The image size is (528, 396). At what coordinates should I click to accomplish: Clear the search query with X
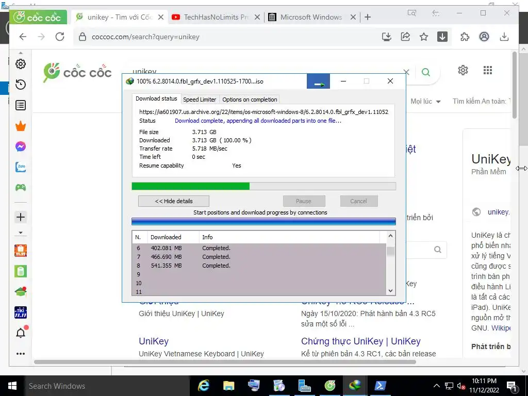[x=406, y=72]
